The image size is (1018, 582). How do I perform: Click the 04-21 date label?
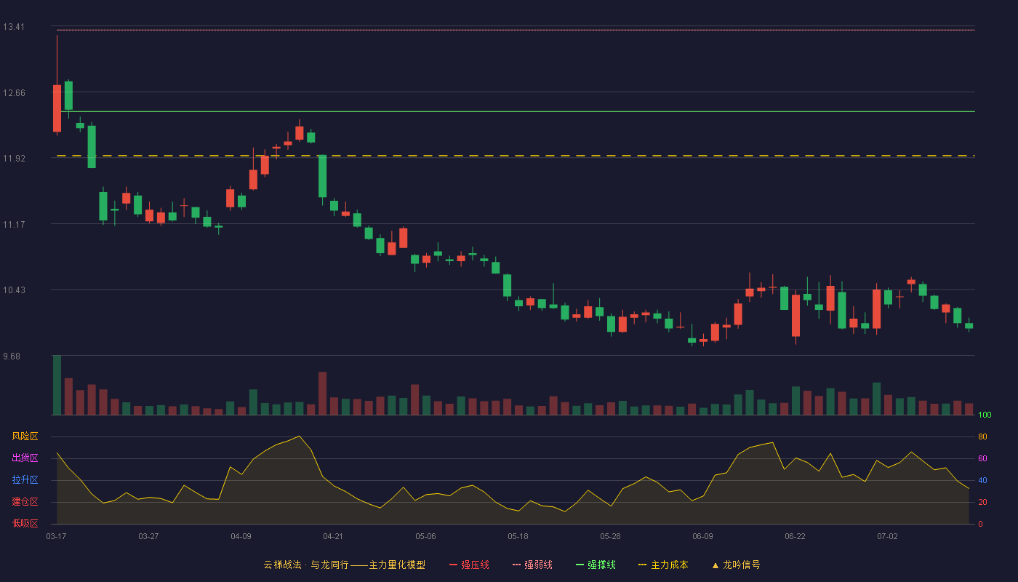click(x=333, y=536)
